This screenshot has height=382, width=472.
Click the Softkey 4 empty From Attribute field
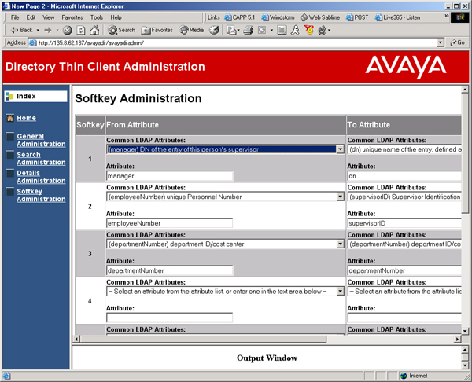169,318
